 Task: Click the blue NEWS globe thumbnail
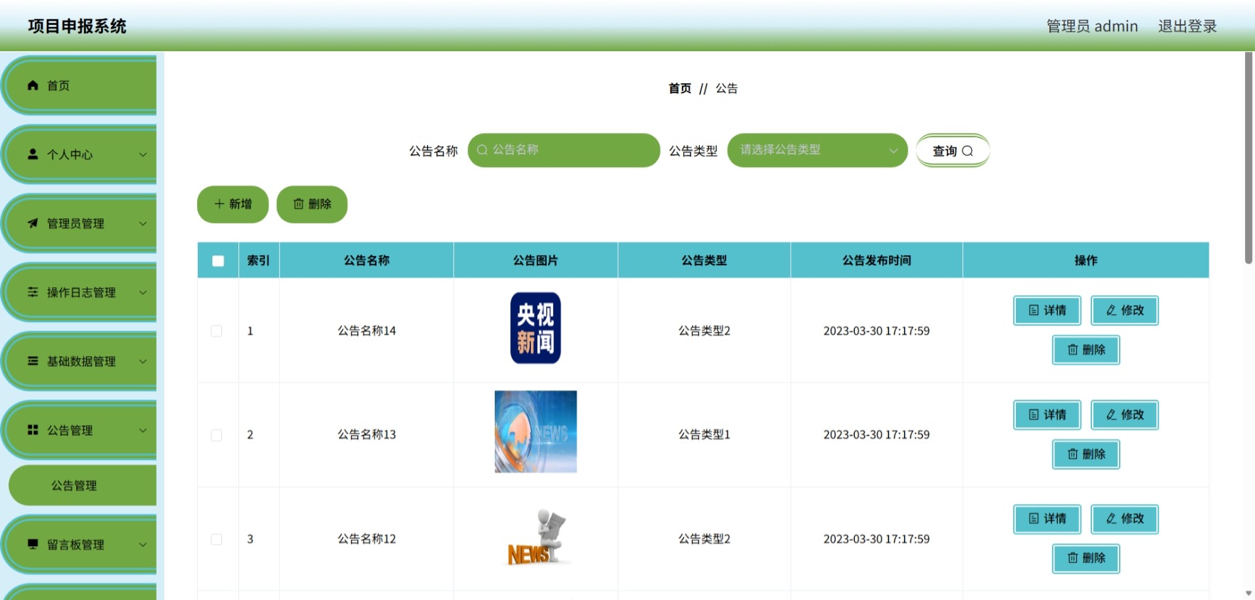point(535,432)
